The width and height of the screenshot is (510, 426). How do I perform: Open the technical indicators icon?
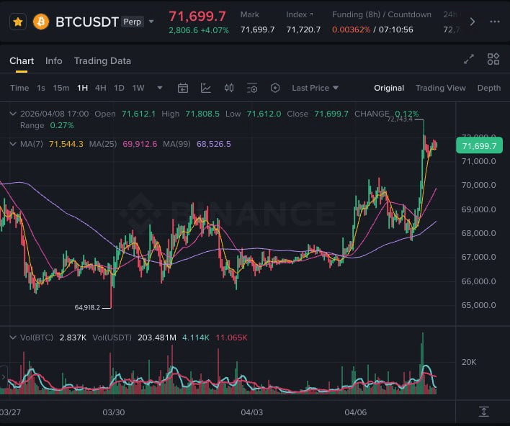tap(206, 88)
